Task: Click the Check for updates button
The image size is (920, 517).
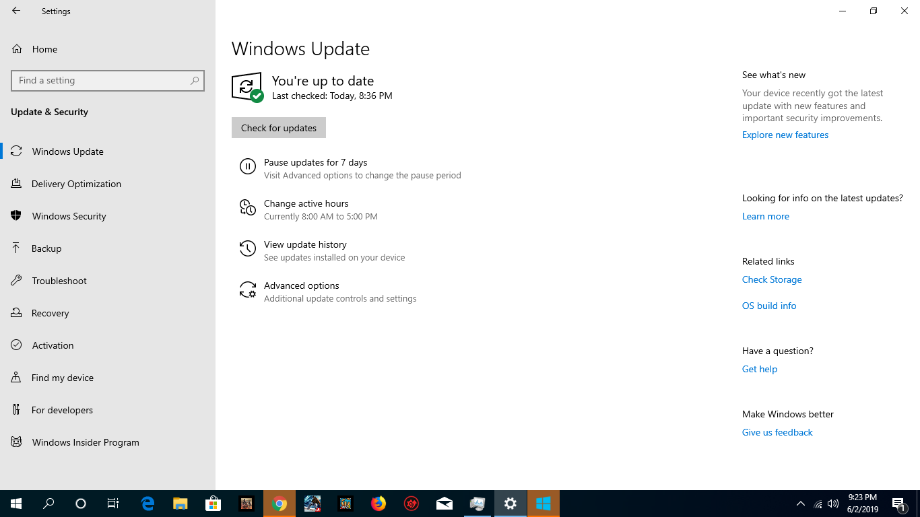Action: pos(279,128)
